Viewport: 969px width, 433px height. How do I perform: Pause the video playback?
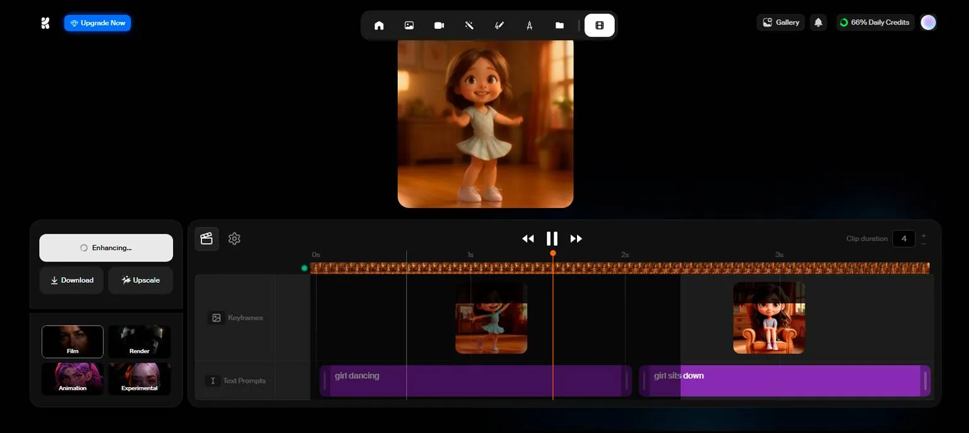click(x=552, y=239)
